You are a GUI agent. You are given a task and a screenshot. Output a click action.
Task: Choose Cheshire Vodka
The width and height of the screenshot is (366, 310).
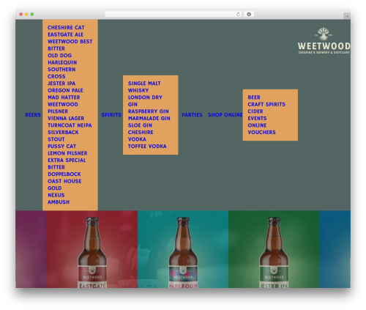point(141,136)
